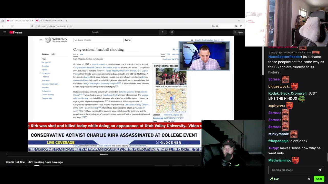328x184 pixels.
Task: Follow the 'domestic violence' link
Action: 126,92
